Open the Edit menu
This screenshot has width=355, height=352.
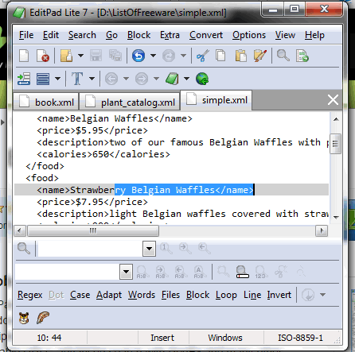point(51,35)
